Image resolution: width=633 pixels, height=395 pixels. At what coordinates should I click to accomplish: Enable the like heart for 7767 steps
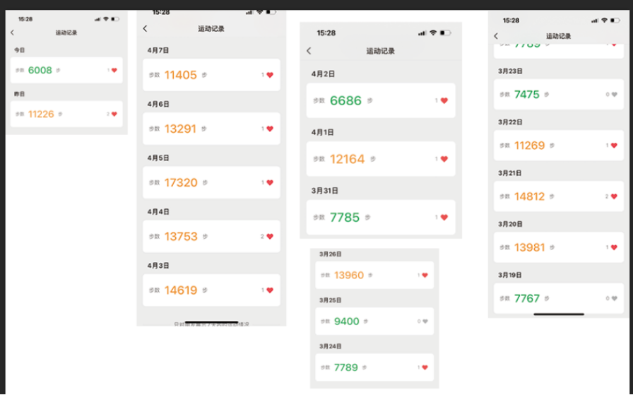[613, 298]
